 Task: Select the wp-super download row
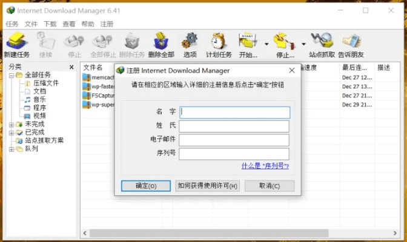[x=98, y=105]
